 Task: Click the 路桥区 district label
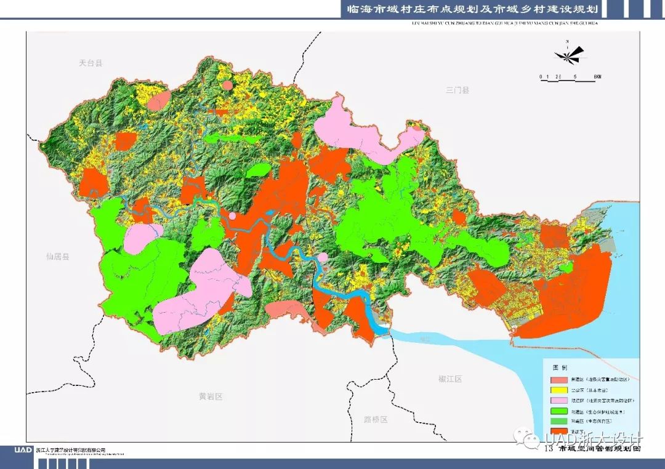click(x=375, y=420)
